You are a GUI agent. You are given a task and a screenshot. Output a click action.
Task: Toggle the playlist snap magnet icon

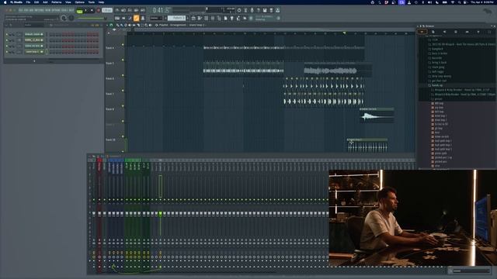111,25
